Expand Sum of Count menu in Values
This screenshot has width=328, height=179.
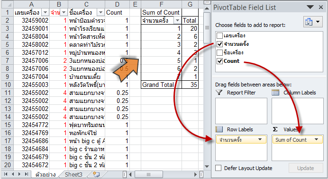tap(316, 140)
